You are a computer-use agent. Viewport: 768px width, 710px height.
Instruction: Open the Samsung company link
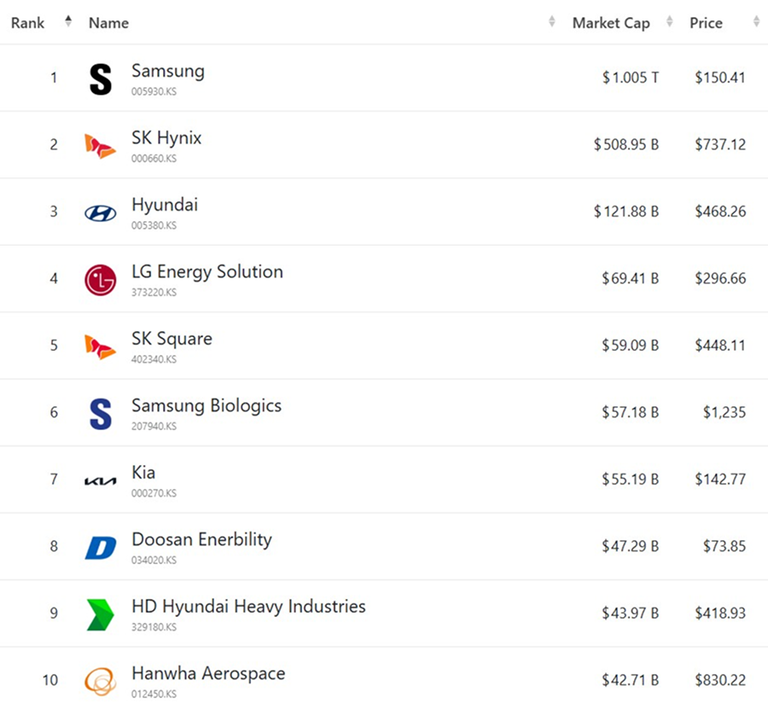point(168,71)
